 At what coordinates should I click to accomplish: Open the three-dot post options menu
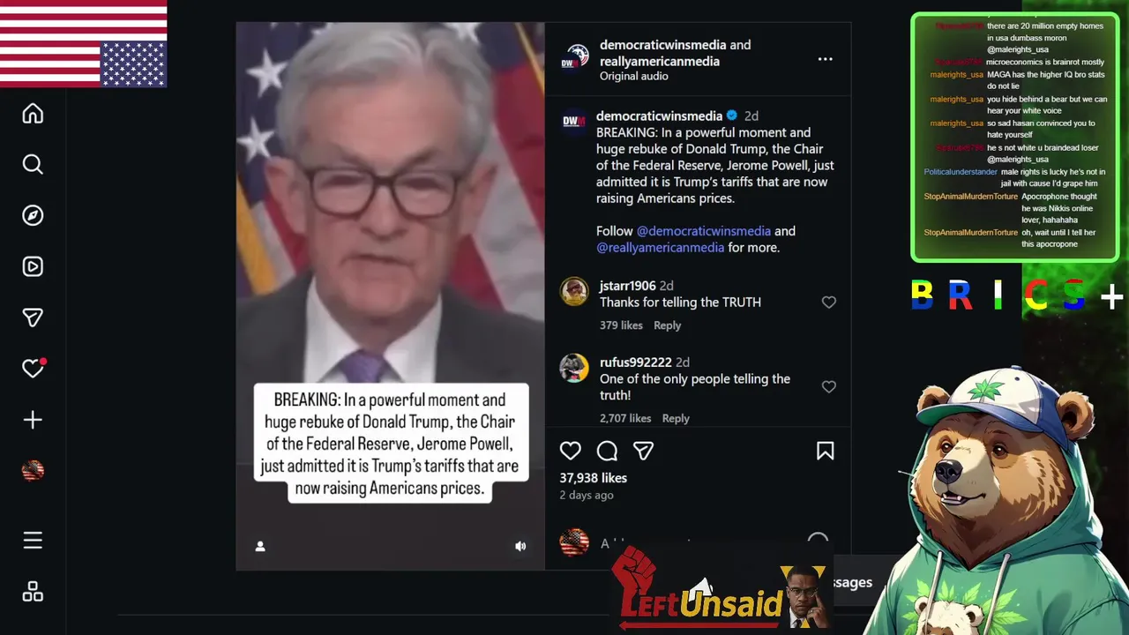(x=825, y=59)
